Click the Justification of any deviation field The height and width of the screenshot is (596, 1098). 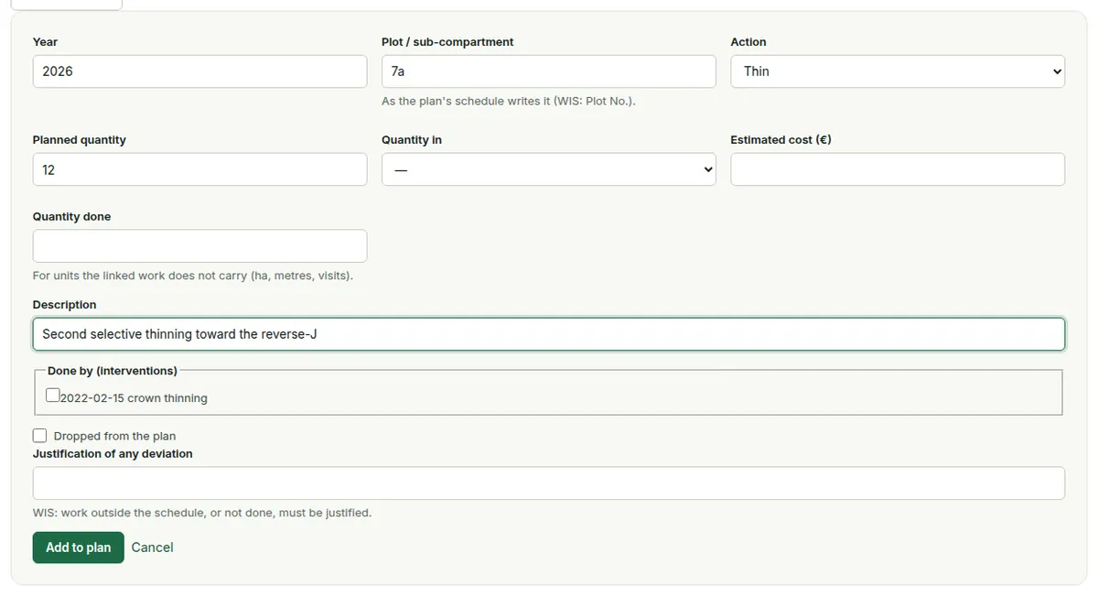coord(549,483)
